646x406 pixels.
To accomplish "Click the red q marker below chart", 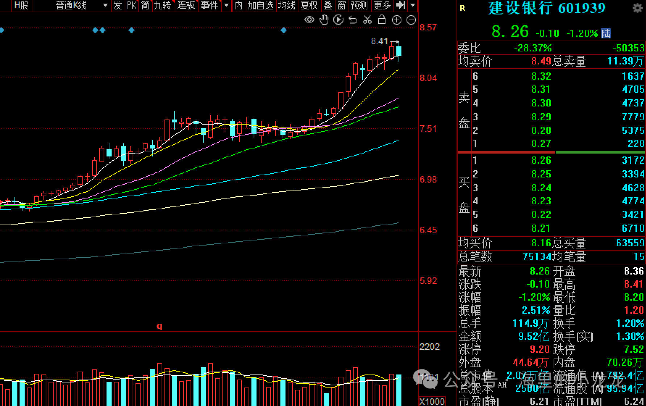I will click(159, 326).
